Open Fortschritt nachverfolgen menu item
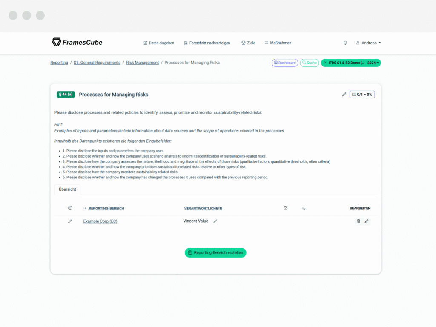 click(207, 43)
